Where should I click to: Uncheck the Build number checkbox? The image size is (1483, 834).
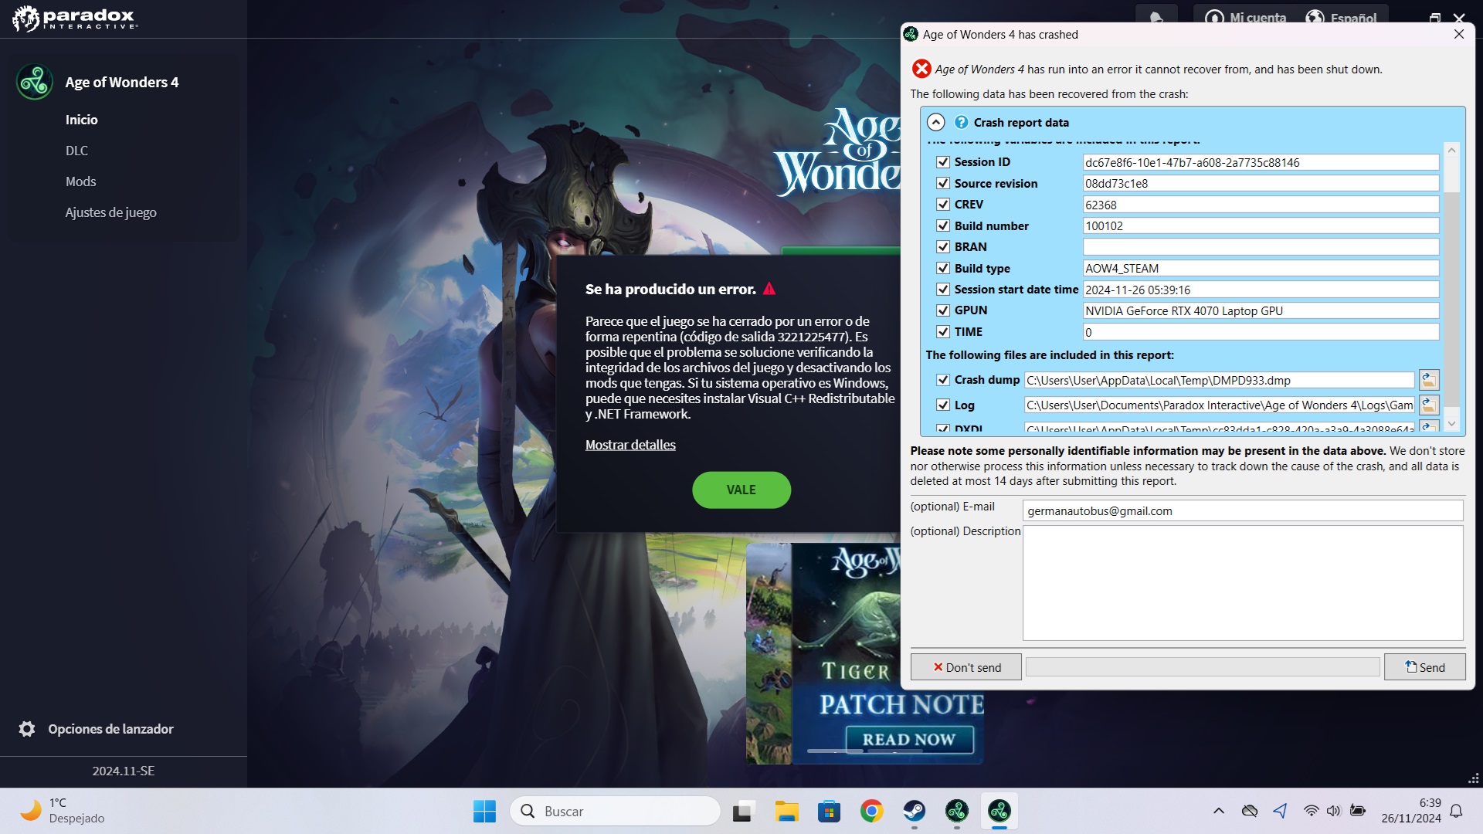coord(943,225)
